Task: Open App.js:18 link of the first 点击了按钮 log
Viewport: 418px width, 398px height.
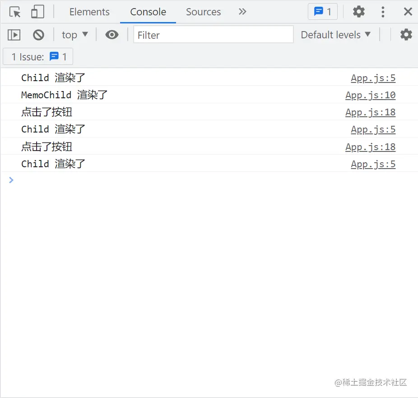Action: click(370, 112)
